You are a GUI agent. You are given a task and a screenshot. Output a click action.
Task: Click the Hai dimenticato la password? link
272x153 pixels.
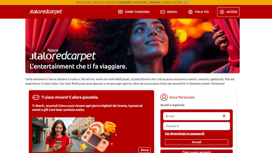(185, 134)
